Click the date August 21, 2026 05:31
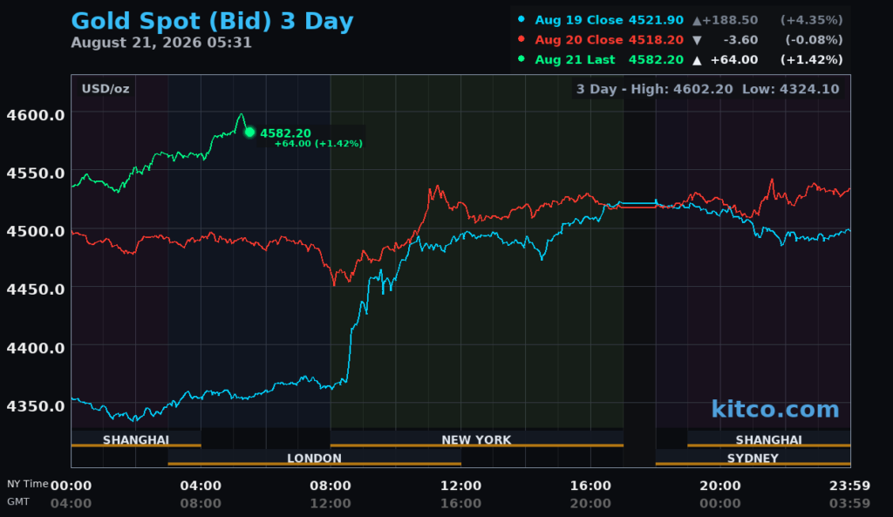 (161, 43)
